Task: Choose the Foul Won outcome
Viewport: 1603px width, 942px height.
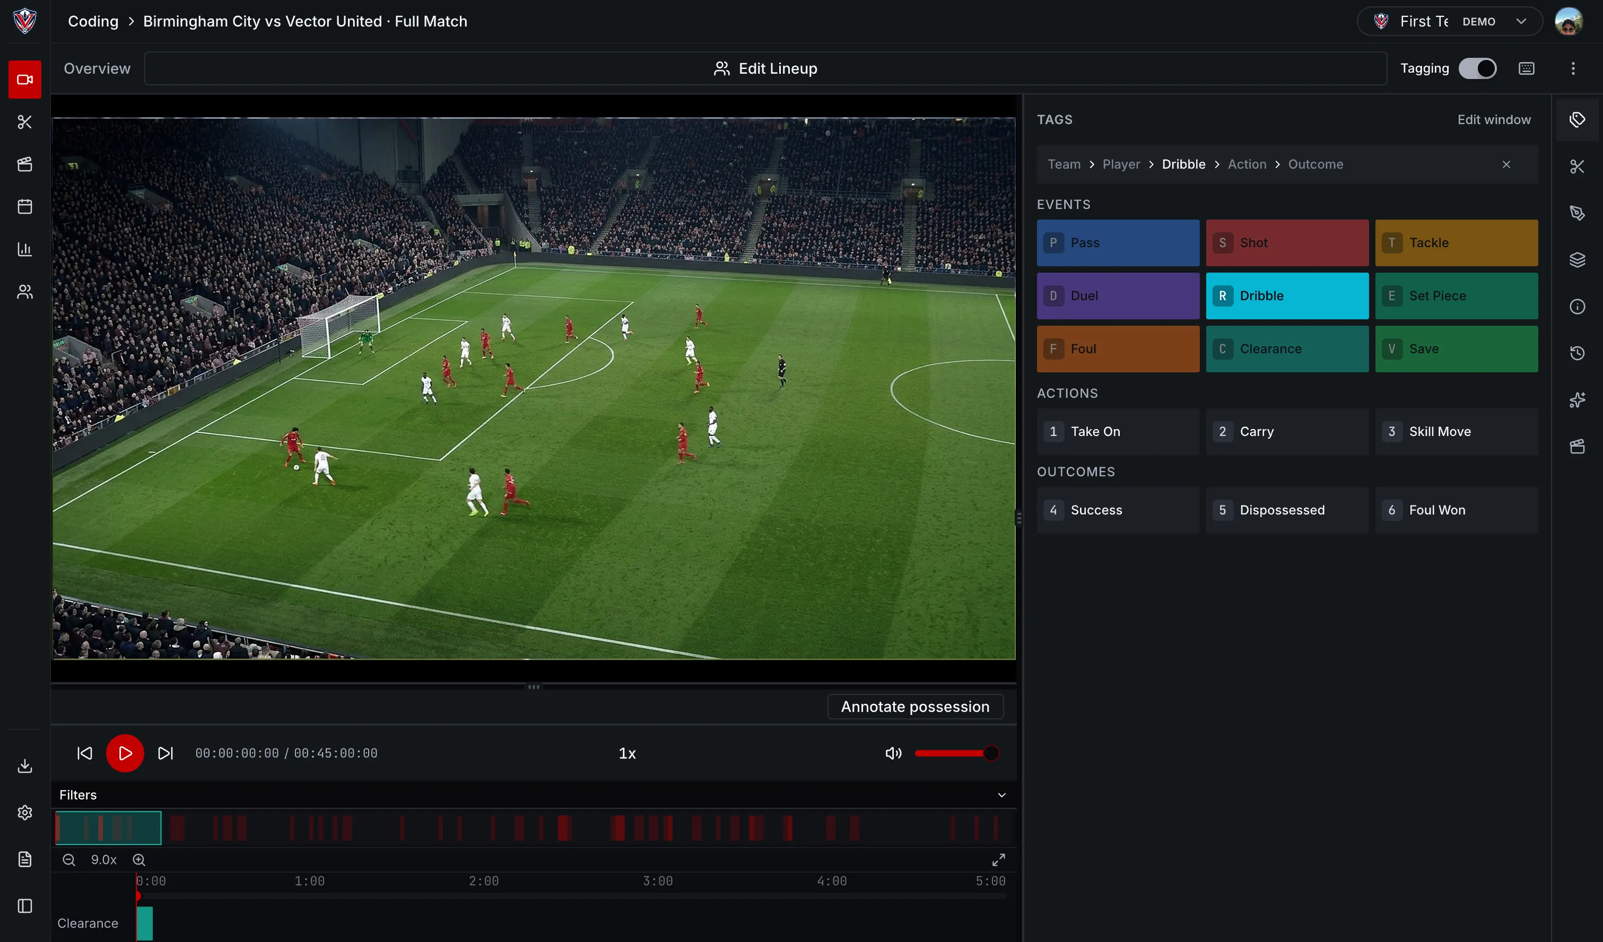Action: coord(1456,510)
